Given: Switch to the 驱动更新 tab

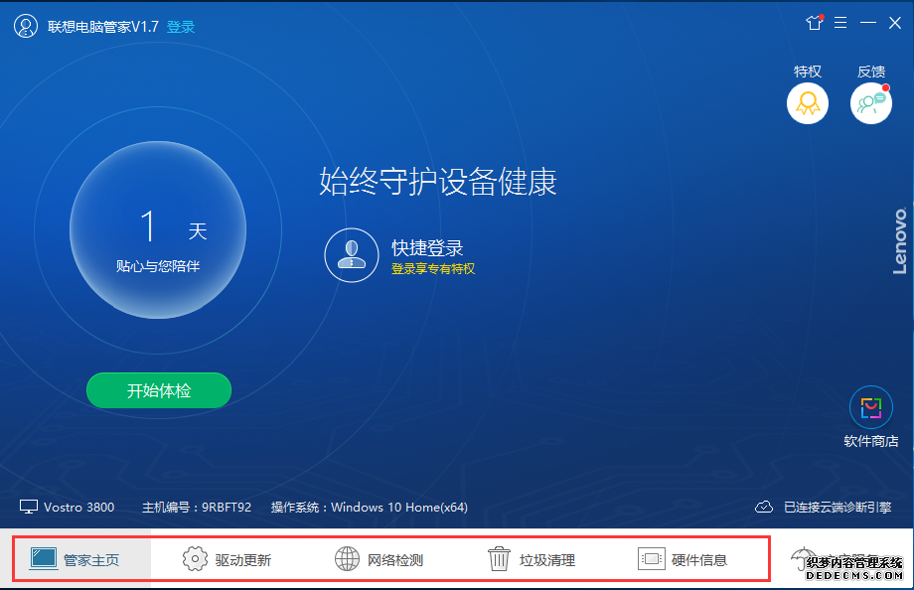Looking at the screenshot, I should click(227, 559).
